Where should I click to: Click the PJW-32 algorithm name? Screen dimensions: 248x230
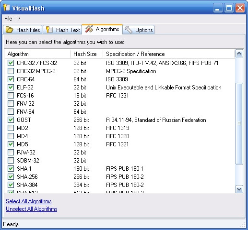coord(26,153)
